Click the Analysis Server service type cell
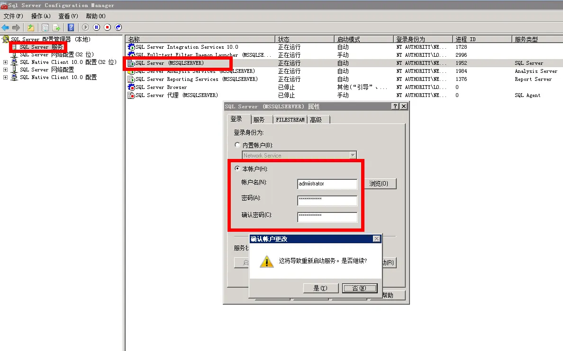Image resolution: width=563 pixels, height=351 pixels. tap(536, 71)
